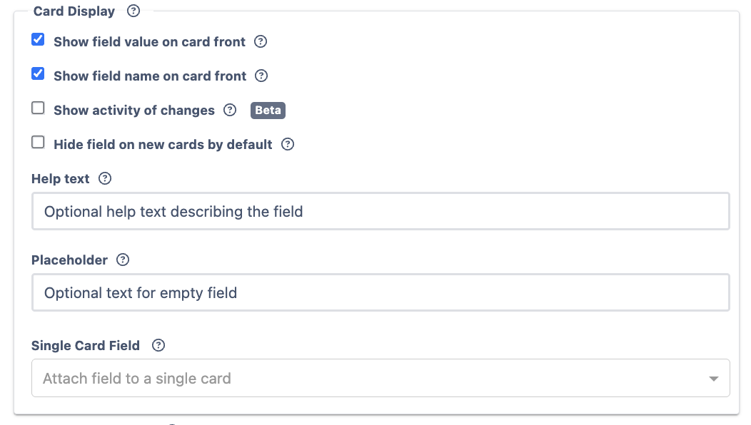Open help icon beside Show field value

click(x=261, y=41)
